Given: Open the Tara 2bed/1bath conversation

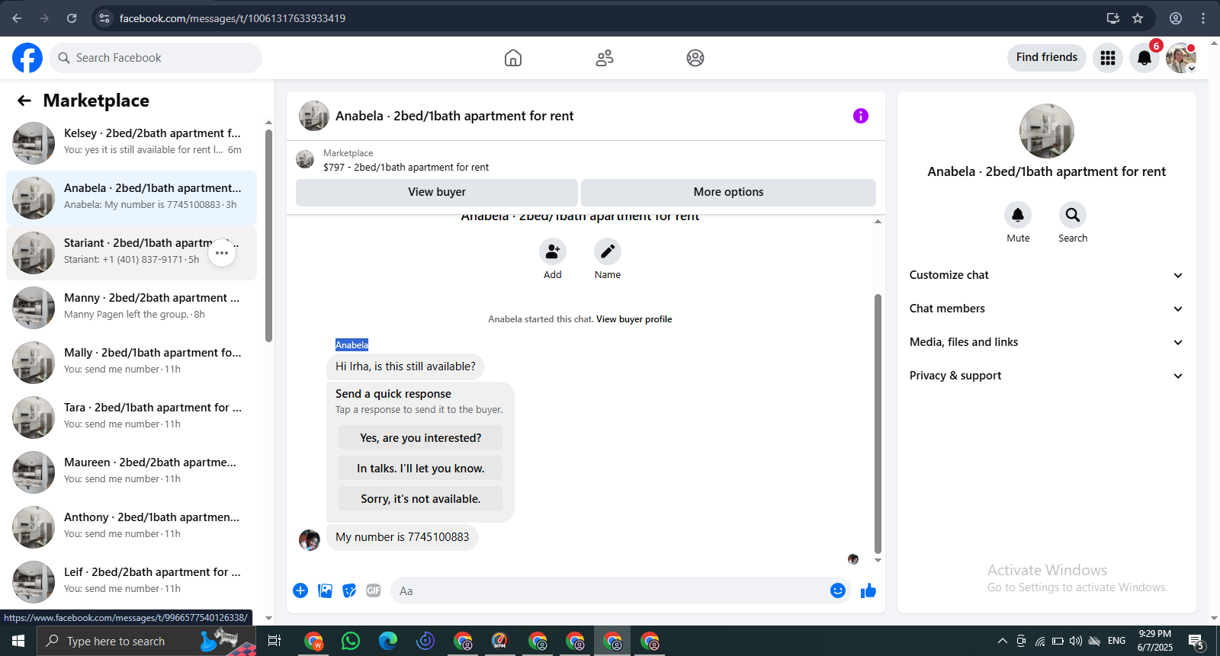Looking at the screenshot, I should click(x=131, y=418).
